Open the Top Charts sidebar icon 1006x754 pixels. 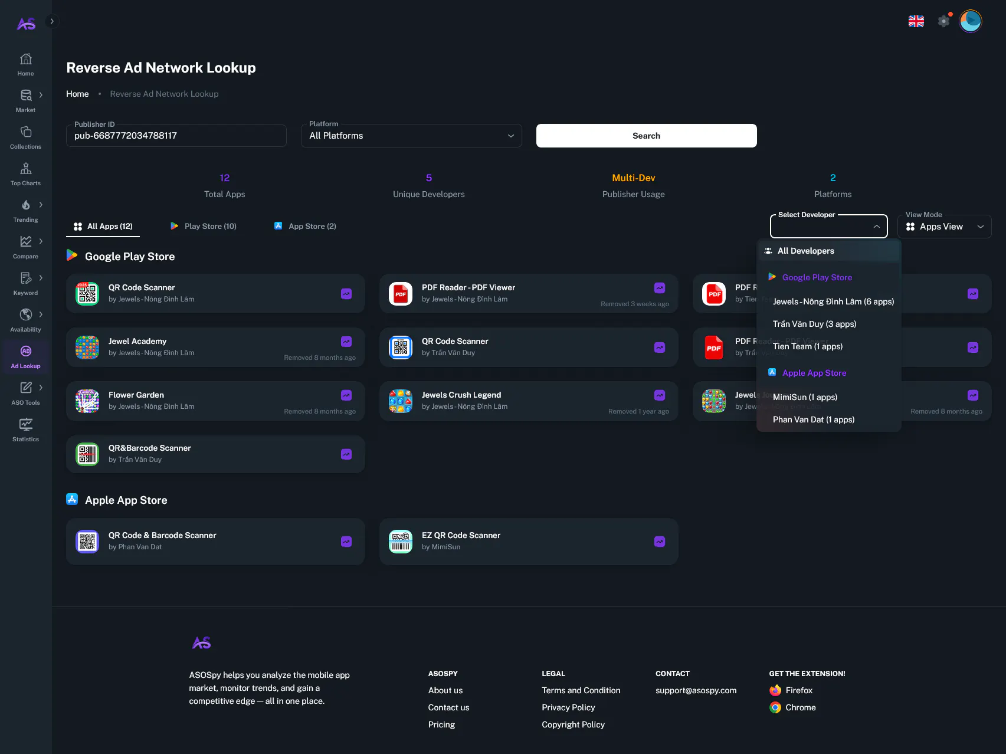pos(25,169)
